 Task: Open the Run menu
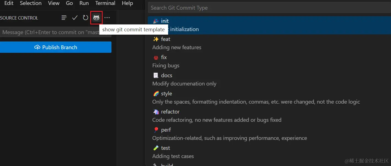click(x=84, y=3)
